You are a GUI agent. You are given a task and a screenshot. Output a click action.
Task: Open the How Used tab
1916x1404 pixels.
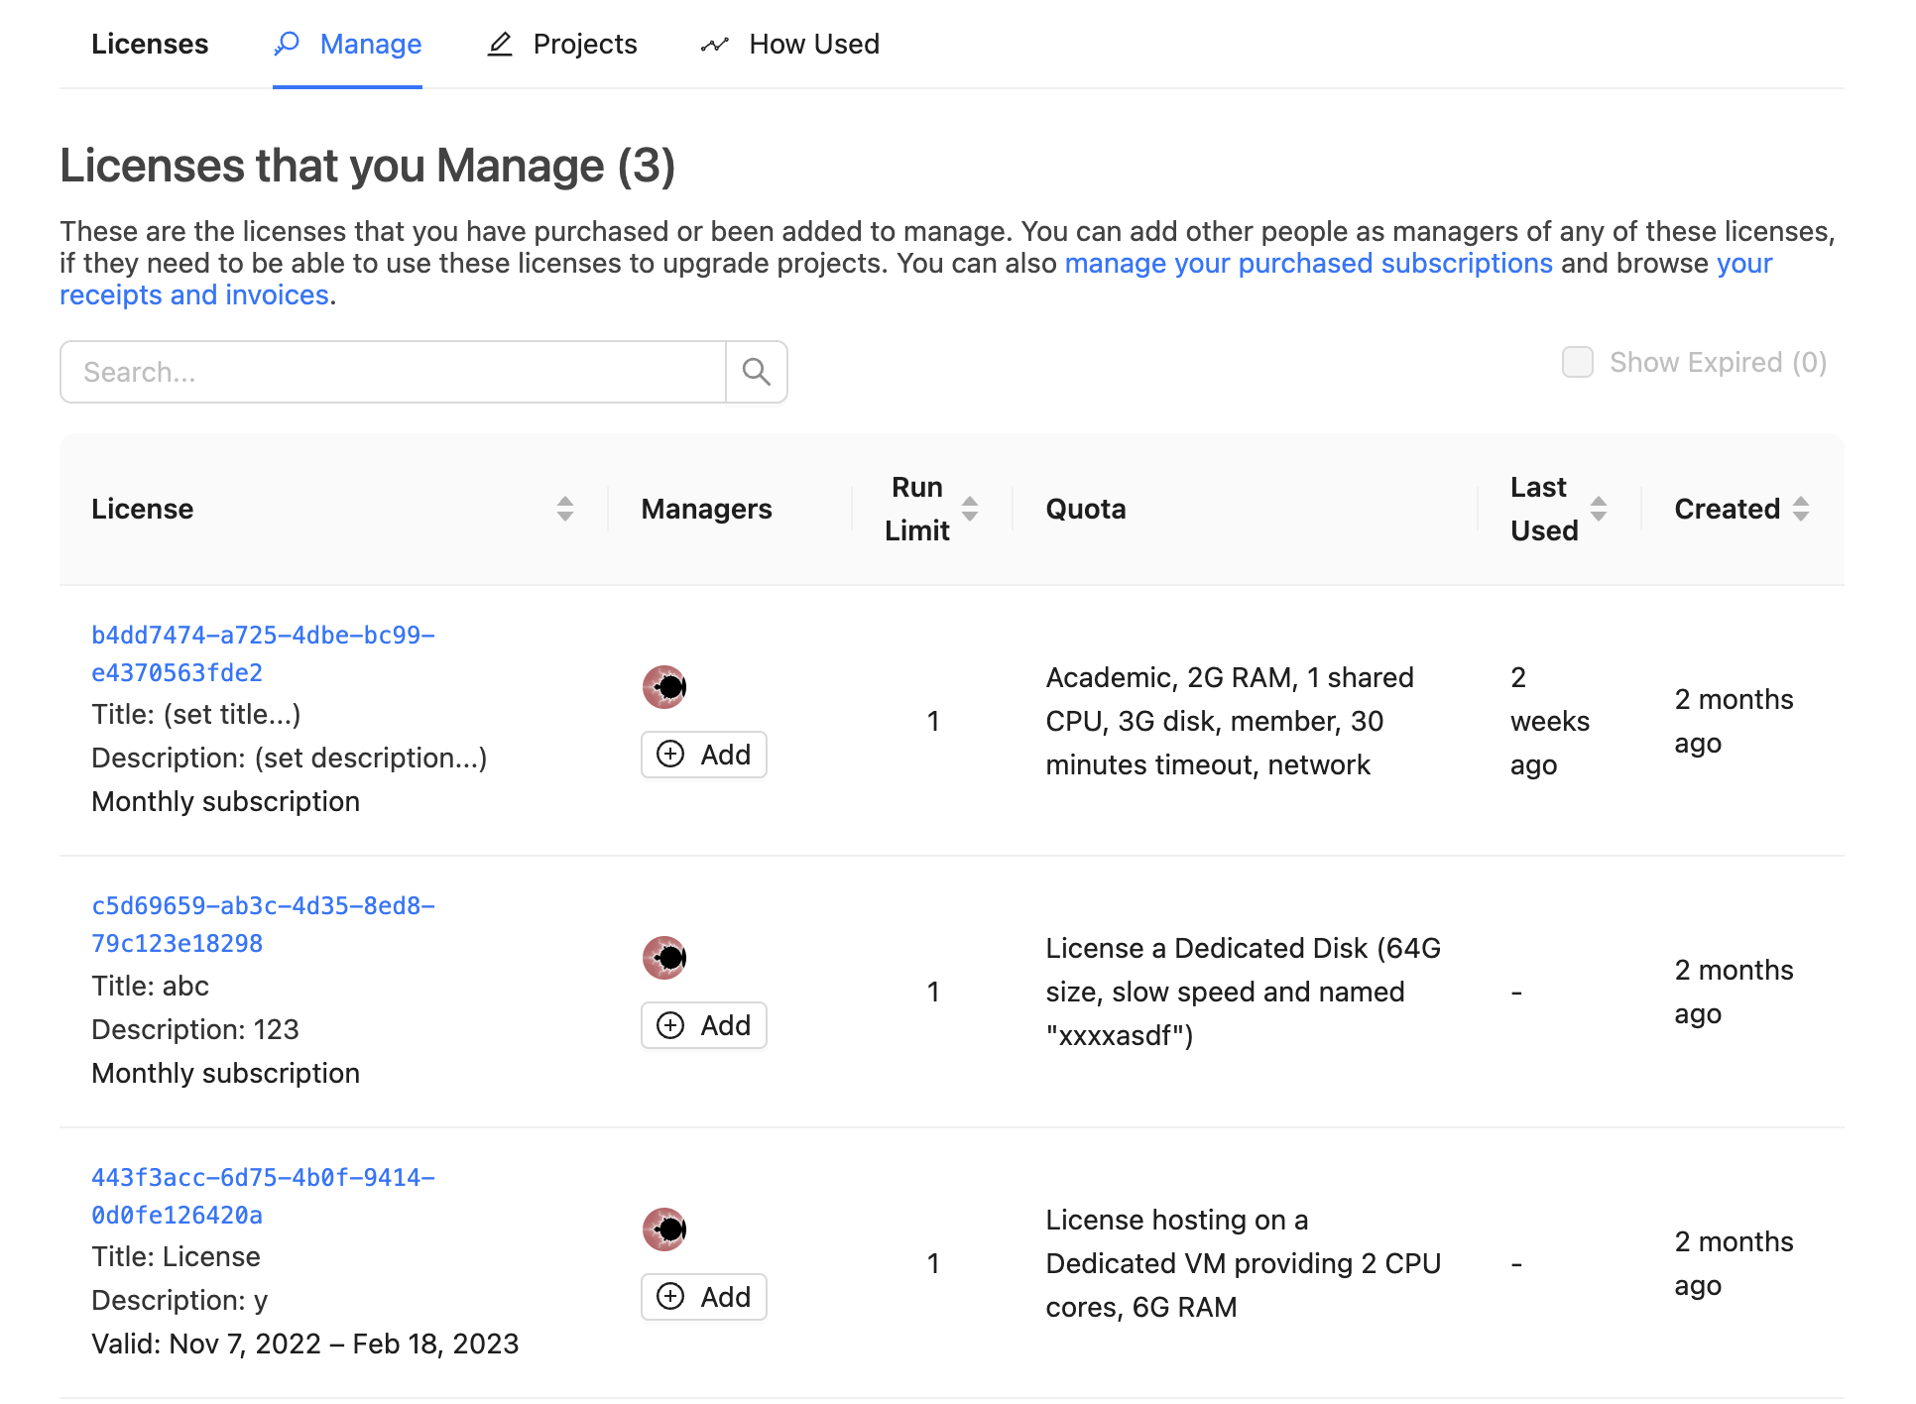click(813, 44)
